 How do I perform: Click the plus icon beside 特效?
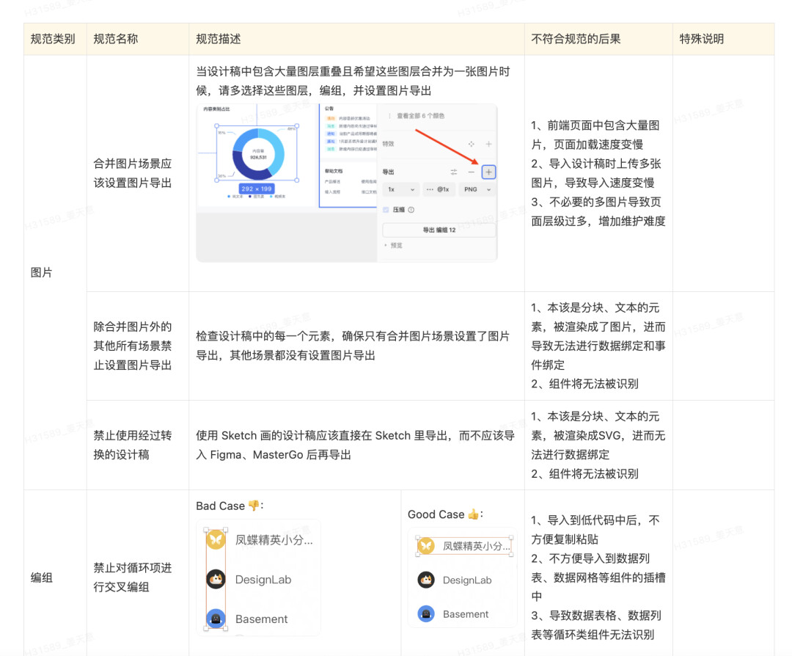pyautogui.click(x=488, y=145)
